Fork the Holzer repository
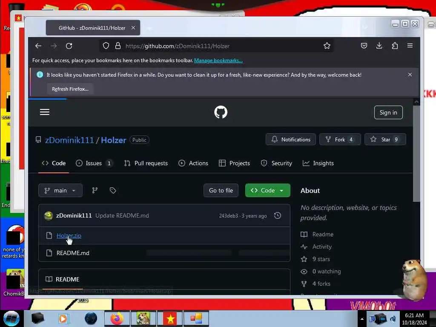Image resolution: width=436 pixels, height=327 pixels. (340, 139)
